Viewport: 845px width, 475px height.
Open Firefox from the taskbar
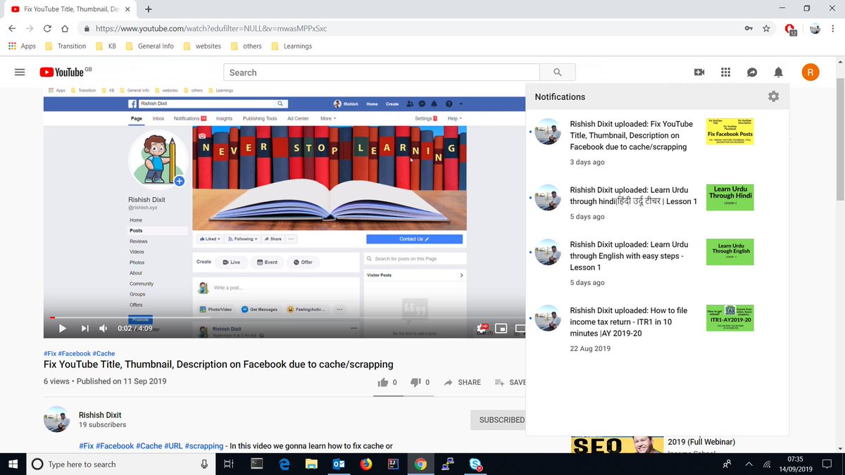[x=365, y=464]
